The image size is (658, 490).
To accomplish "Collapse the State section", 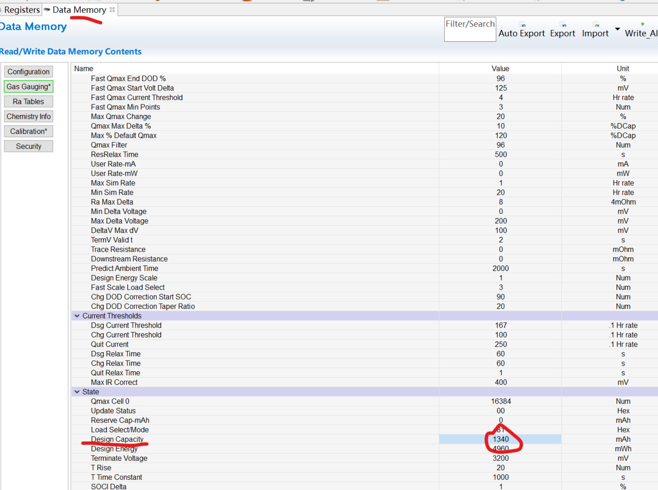I will coord(77,392).
